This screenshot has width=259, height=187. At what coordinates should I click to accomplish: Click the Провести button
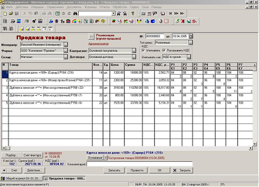coord(137,171)
